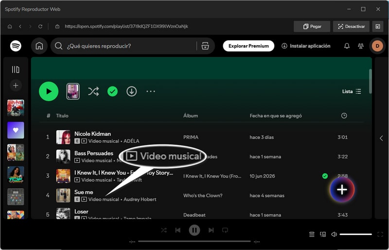The image size is (389, 250).
Task: Open Deadbeat album link
Action: click(194, 215)
